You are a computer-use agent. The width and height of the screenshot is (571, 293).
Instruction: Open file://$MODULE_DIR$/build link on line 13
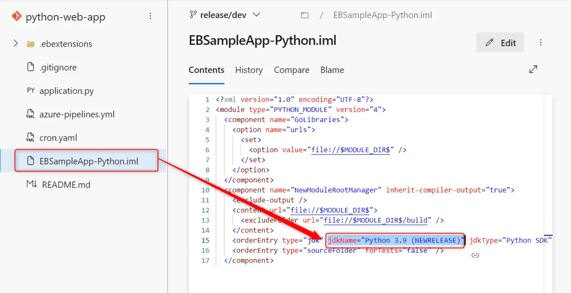pos(377,220)
